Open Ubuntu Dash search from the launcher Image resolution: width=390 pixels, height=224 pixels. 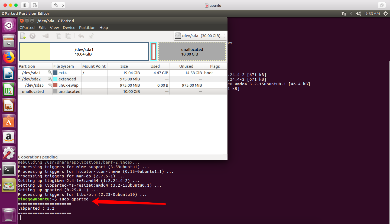pyautogui.click(x=9, y=26)
